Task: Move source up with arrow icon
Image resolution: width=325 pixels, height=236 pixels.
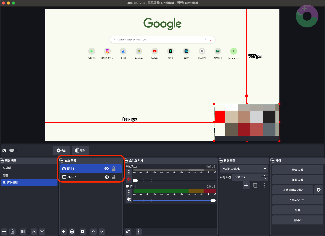Action: coord(93,231)
